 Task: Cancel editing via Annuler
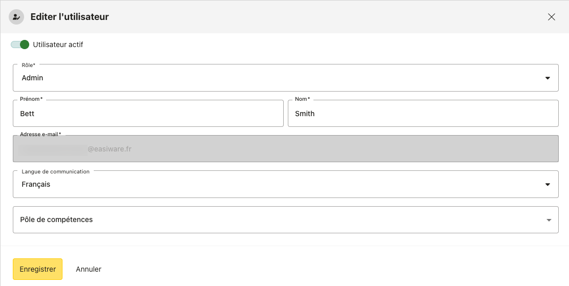click(89, 269)
